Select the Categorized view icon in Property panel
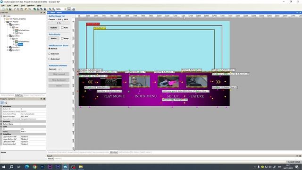This screenshot has width=302, height=170. pos(2,103)
